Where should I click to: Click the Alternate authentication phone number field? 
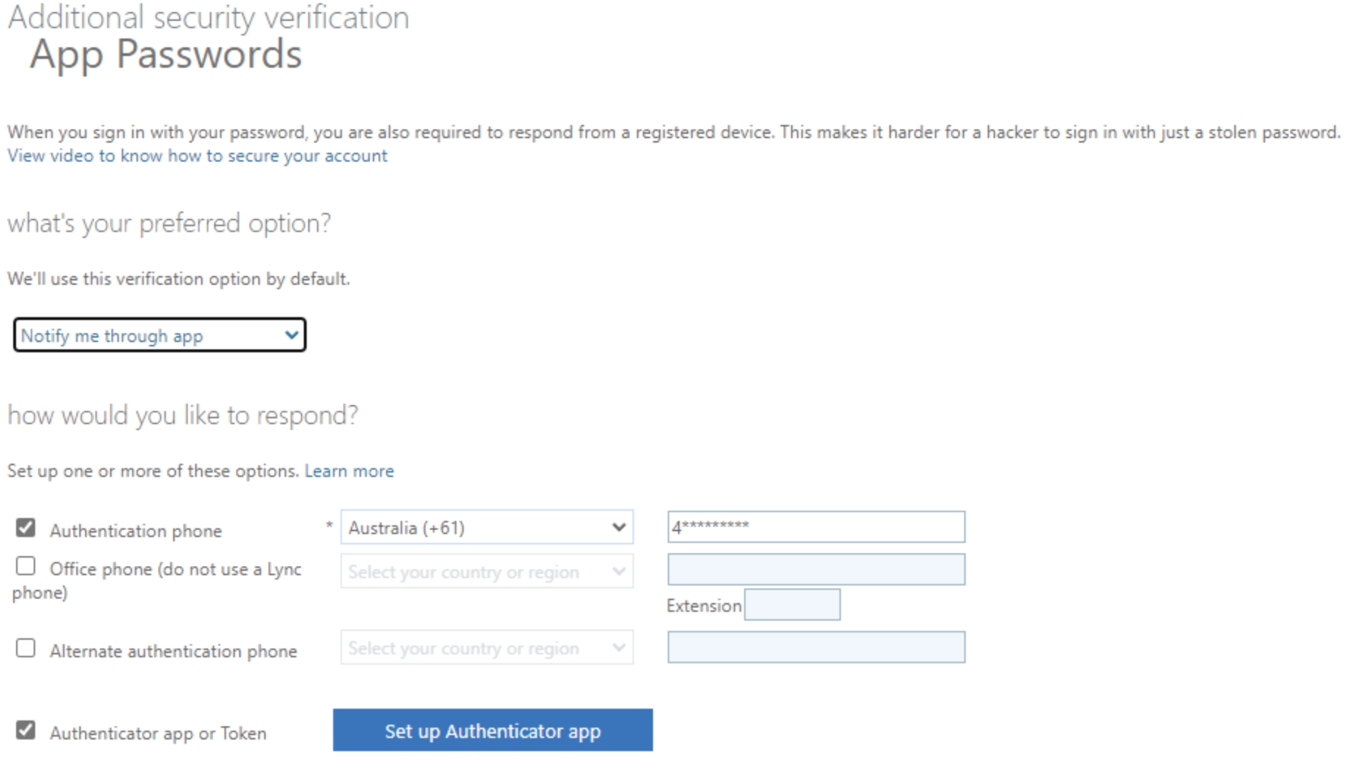click(815, 647)
